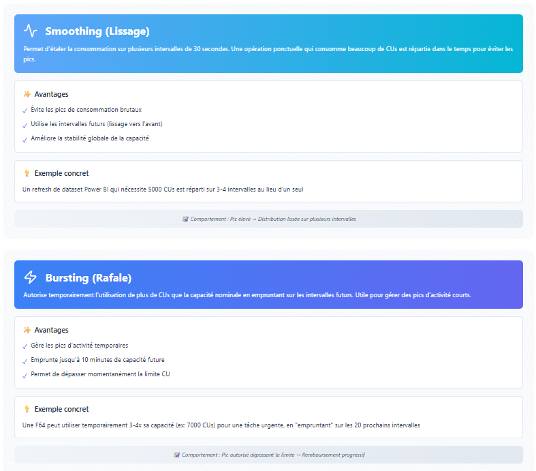536x471 pixels.
Task: Click 'Permet de dépasser momentanément la limite CU'
Action: click(x=100, y=374)
